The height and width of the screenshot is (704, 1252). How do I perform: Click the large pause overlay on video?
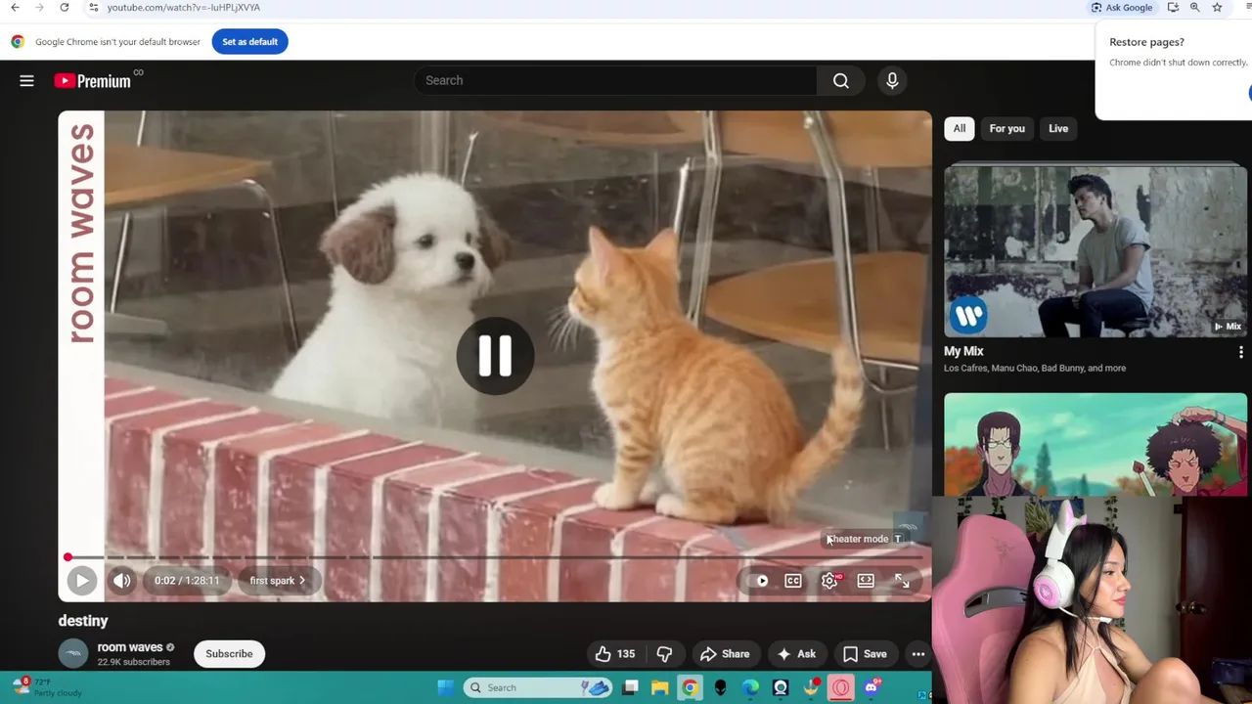click(495, 356)
